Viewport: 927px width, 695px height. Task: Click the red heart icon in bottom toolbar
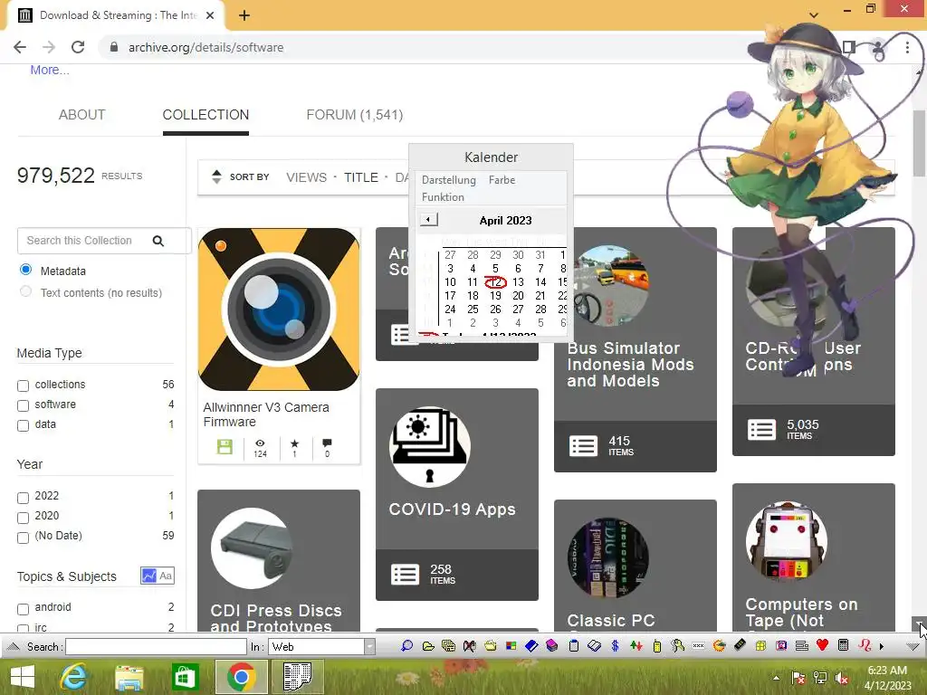(x=822, y=645)
